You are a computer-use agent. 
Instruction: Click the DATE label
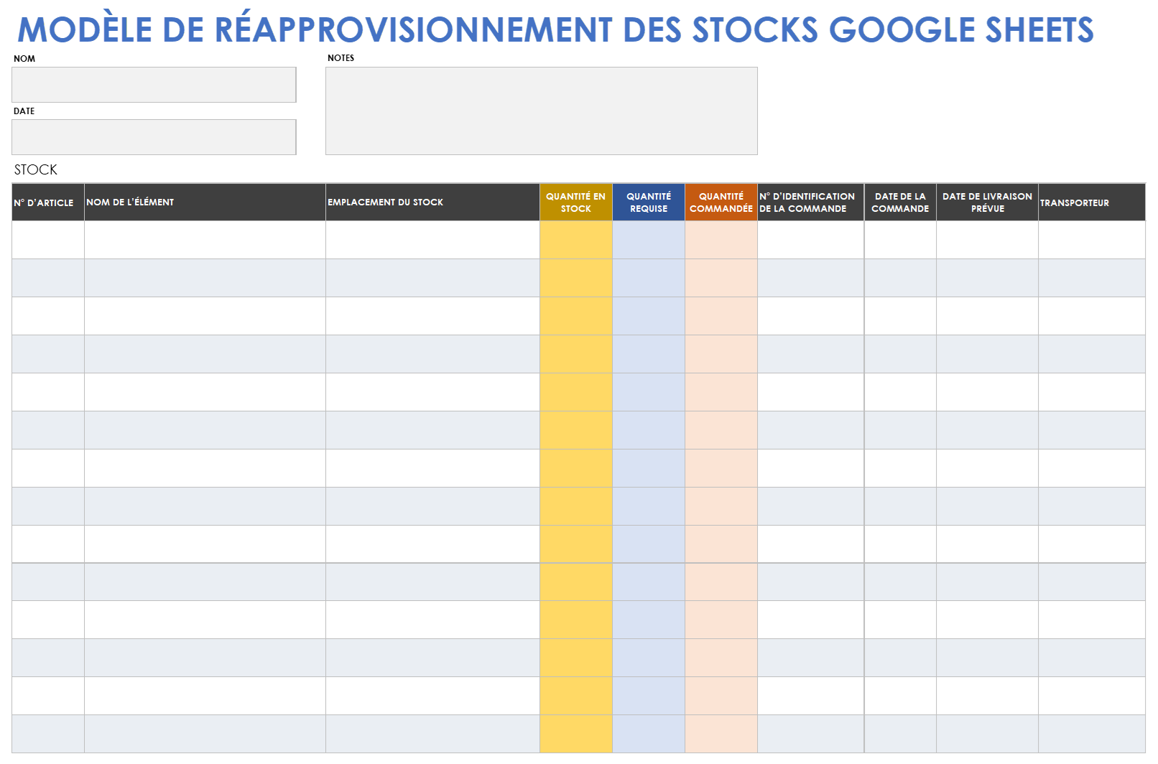pyautogui.click(x=24, y=111)
